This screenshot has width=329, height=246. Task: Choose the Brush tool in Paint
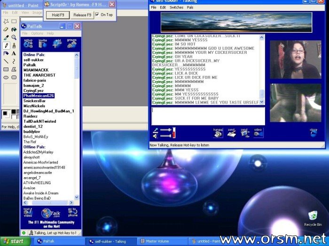point(14,45)
